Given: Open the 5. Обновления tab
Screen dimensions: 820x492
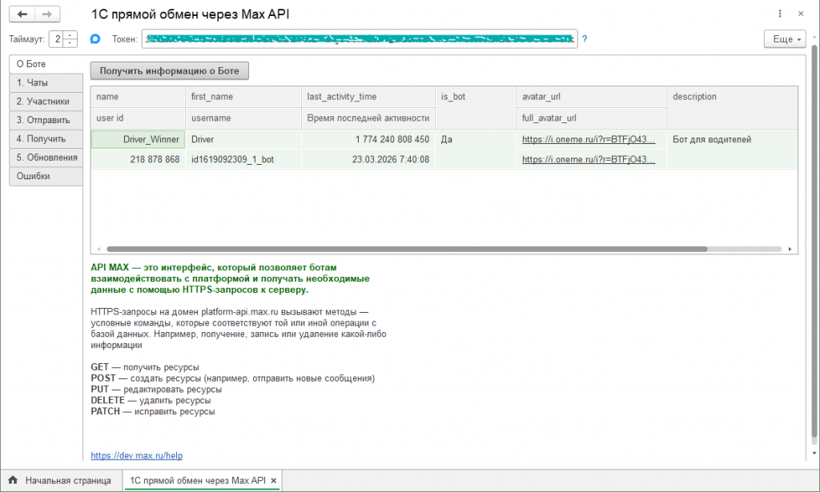Looking at the screenshot, I should click(x=46, y=158).
